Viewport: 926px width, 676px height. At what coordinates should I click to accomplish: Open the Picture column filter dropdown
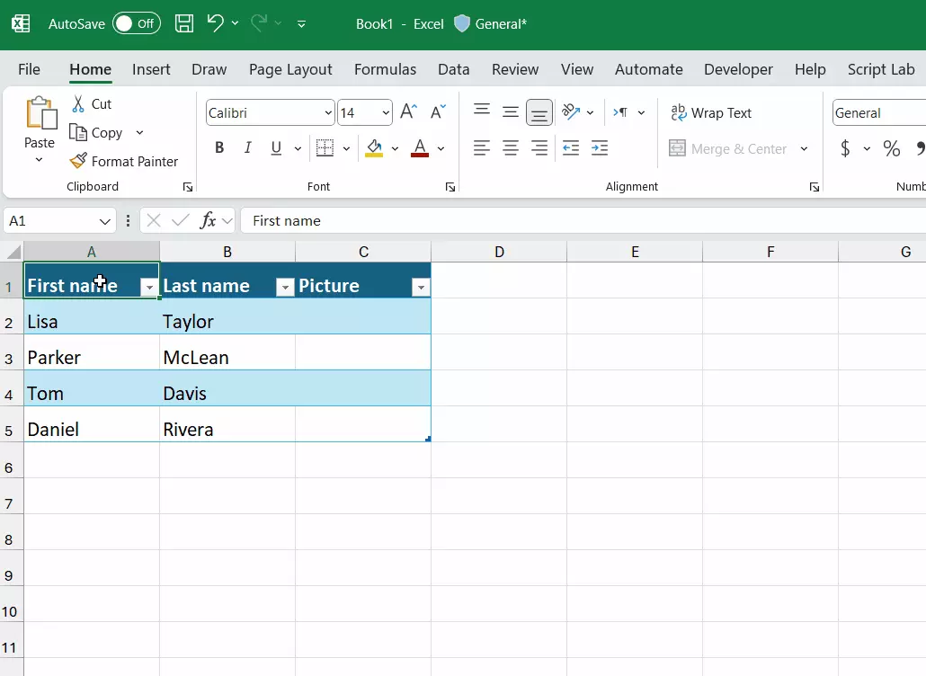[x=420, y=287]
